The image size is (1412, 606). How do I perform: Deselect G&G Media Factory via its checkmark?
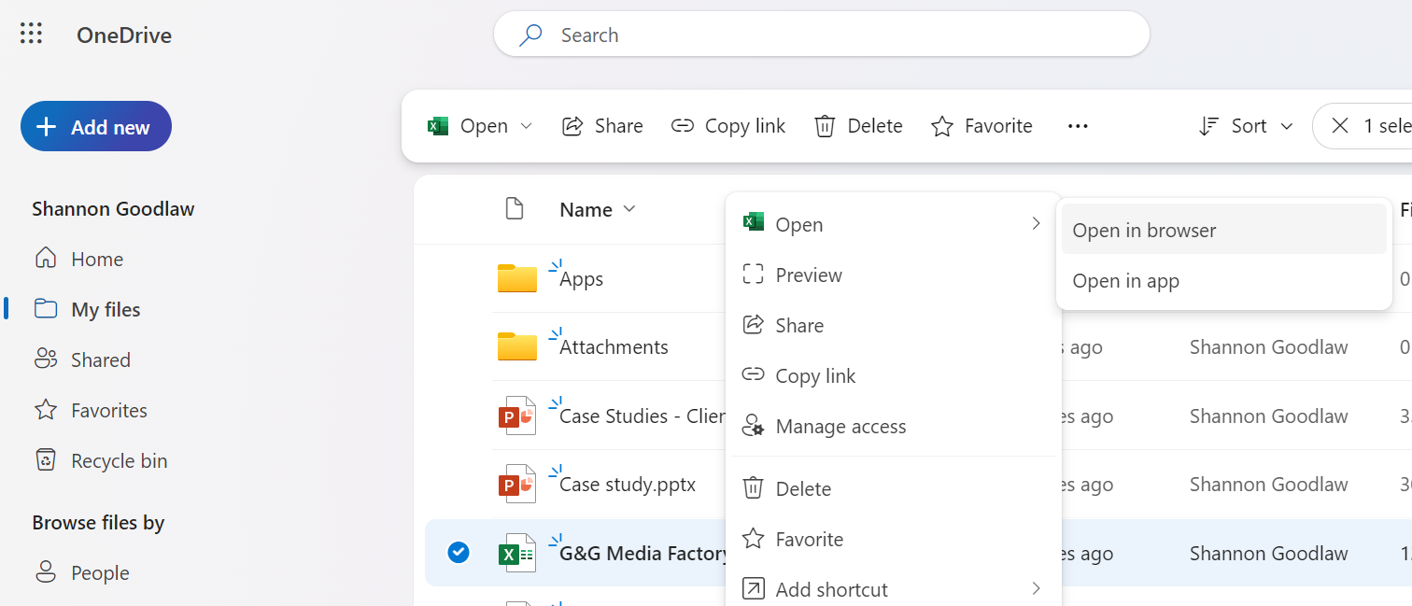pyautogui.click(x=459, y=553)
